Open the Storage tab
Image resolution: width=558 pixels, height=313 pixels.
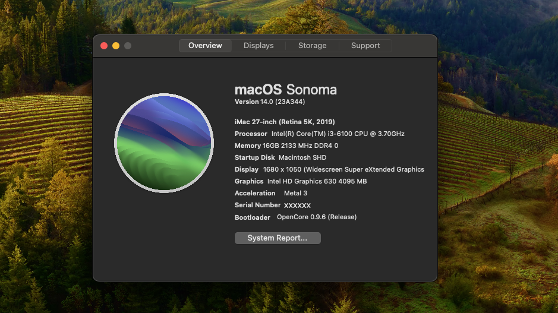point(312,46)
